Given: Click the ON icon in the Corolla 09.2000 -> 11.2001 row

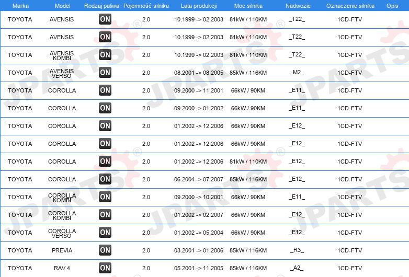Looking at the screenshot, I should coord(105,90).
